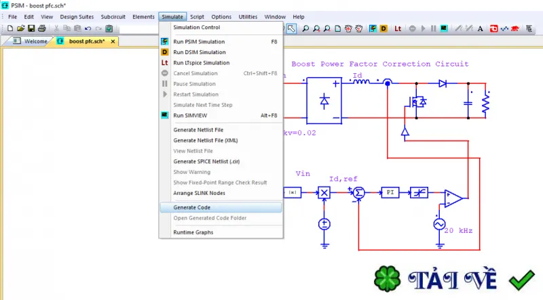Click the 'Boost Power Factor Correction Circuit' title

380,64
